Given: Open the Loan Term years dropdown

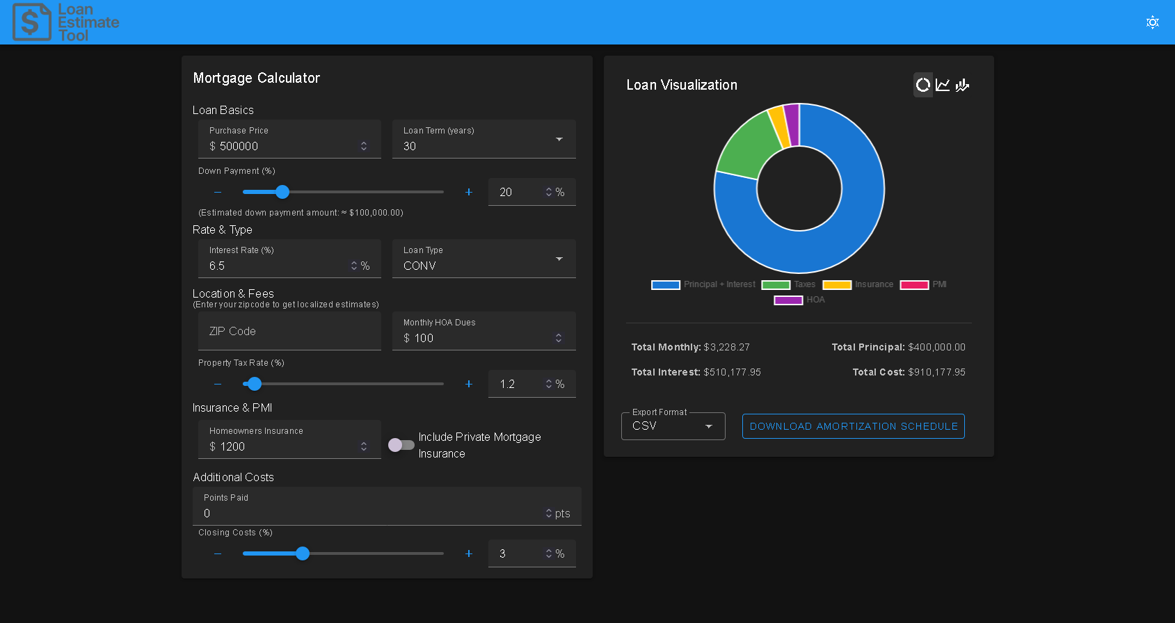Looking at the screenshot, I should click(483, 140).
